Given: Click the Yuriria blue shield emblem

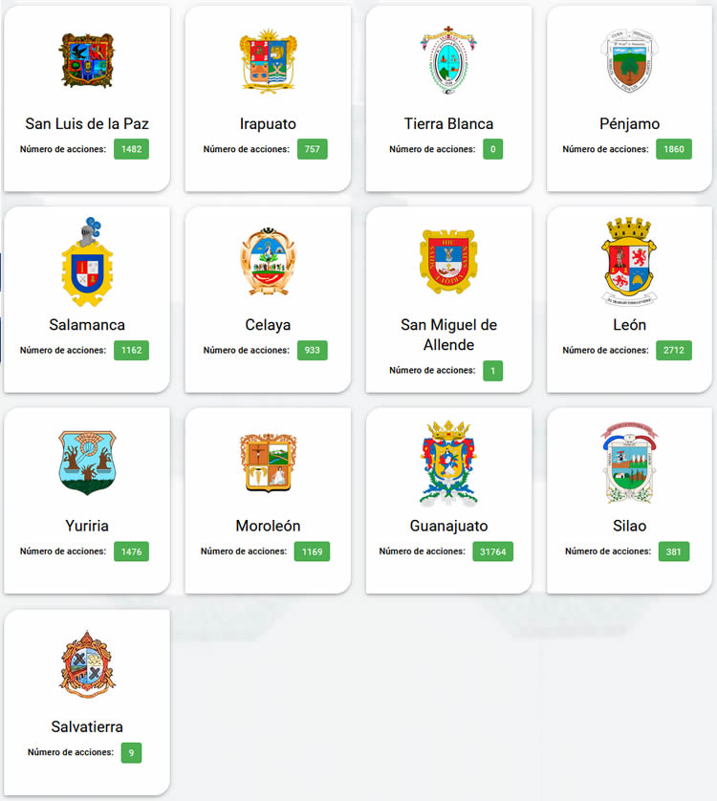Looking at the screenshot, I should pyautogui.click(x=87, y=463).
